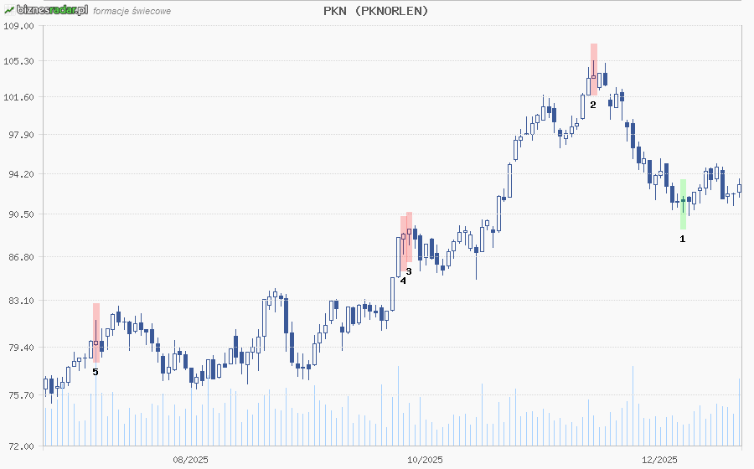Click the 12/2025 date label
The width and height of the screenshot is (754, 469).
(659, 459)
